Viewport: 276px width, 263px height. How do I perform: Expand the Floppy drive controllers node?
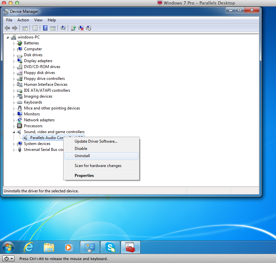click(x=14, y=79)
